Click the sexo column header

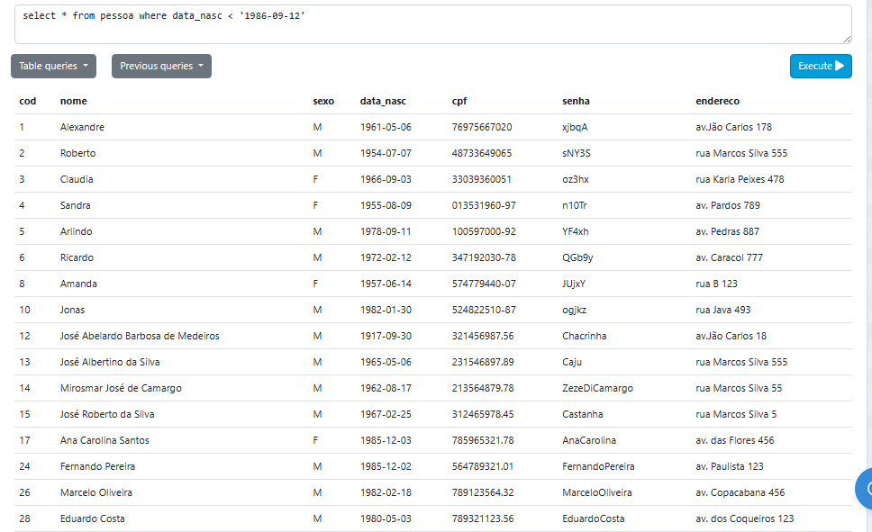323,101
